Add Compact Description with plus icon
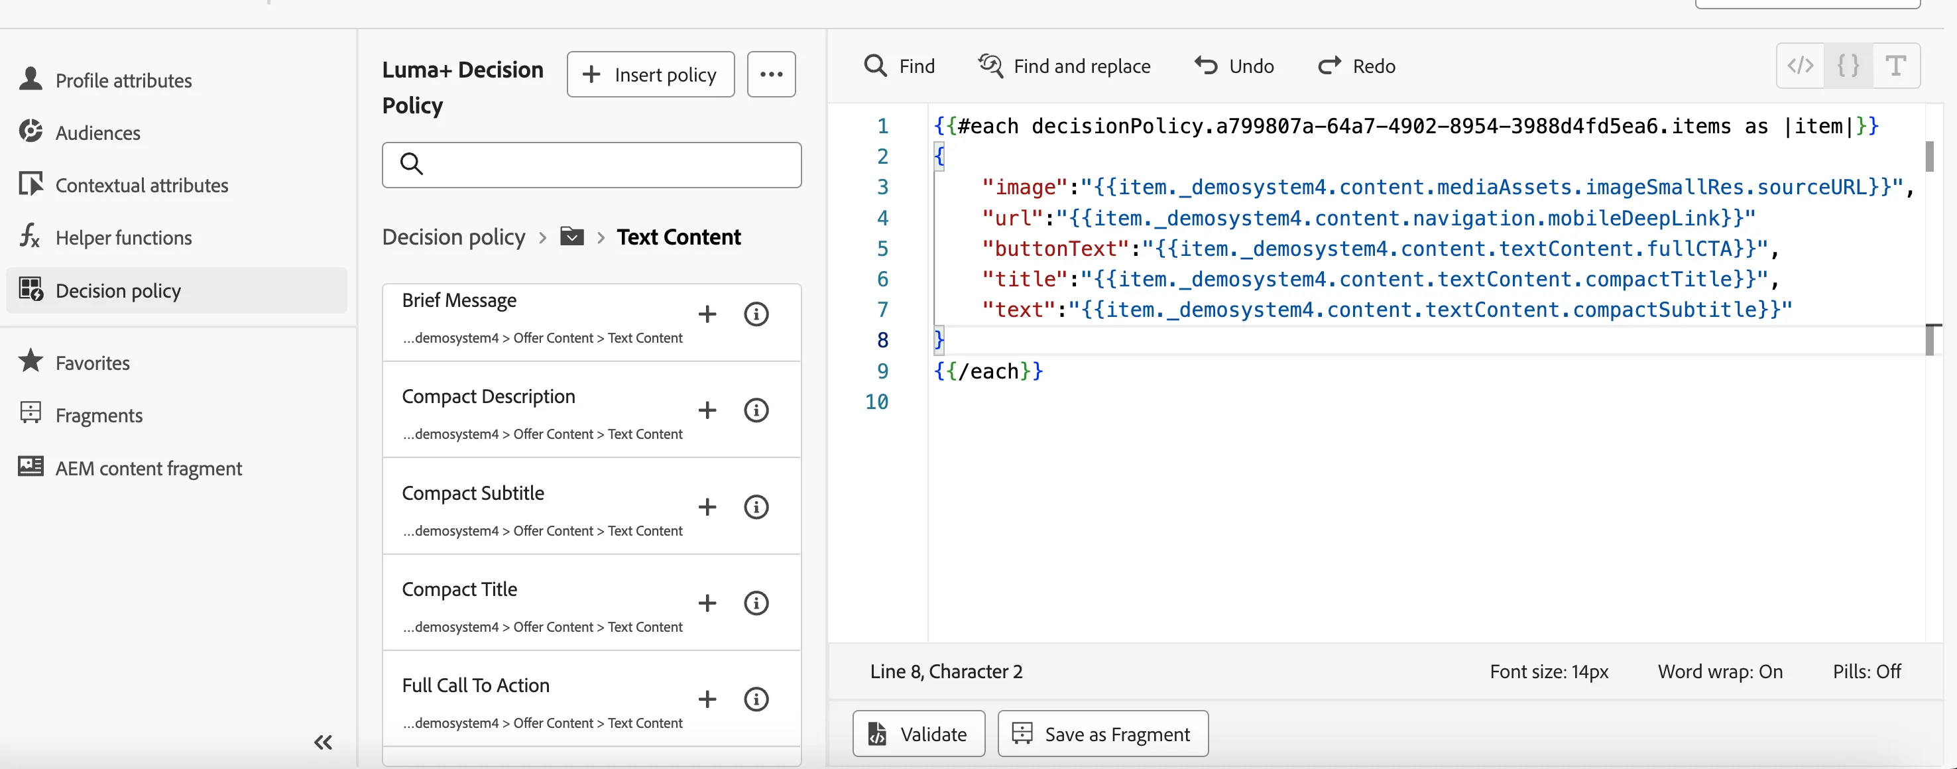Screen dimensions: 1957x769 tap(707, 410)
